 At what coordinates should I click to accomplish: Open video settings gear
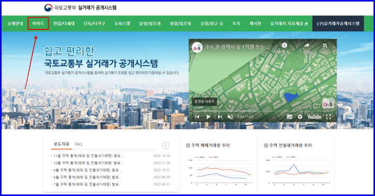[x=300, y=117]
